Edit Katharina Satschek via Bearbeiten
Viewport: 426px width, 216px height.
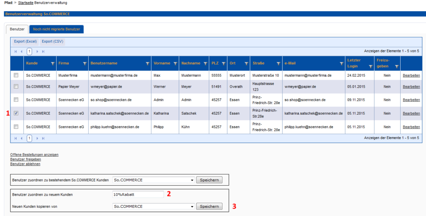point(411,113)
